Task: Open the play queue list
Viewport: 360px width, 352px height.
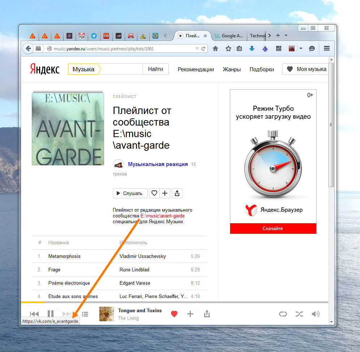Action: tap(85, 314)
